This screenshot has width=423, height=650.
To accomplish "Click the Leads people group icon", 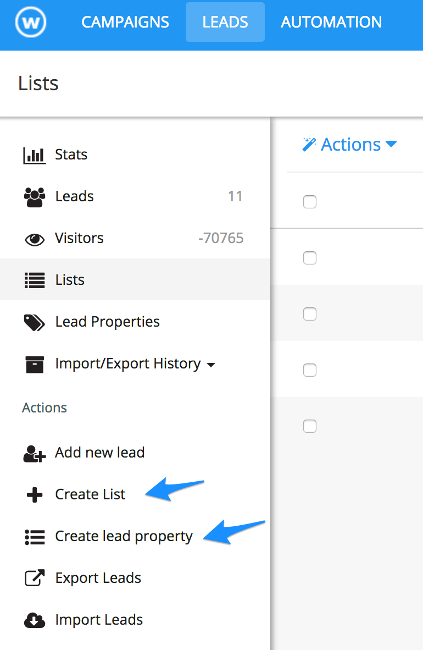I will point(34,197).
